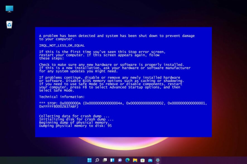Click the IRQL_NOT_LESS_OR_EQUAL error text
247x164 pixels.
62,46
